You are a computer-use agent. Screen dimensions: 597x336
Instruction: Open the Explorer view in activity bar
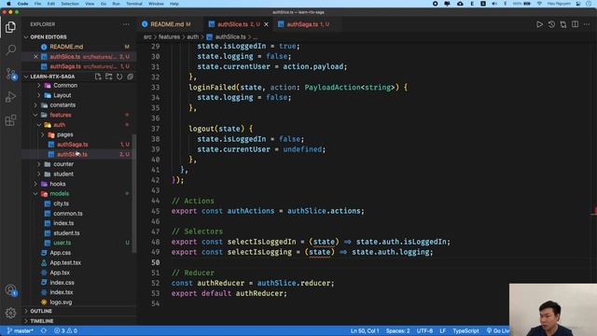click(10, 27)
